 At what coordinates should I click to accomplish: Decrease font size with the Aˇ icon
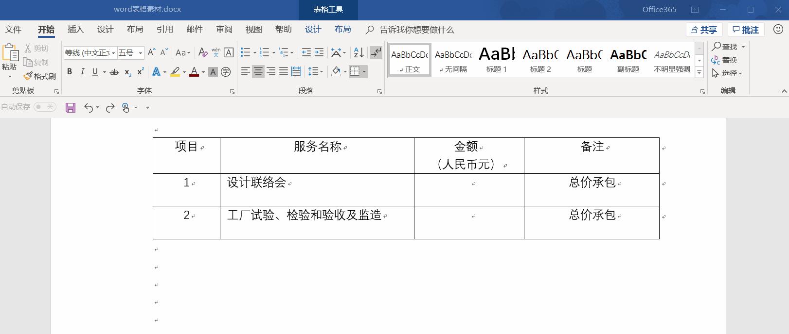tap(164, 52)
